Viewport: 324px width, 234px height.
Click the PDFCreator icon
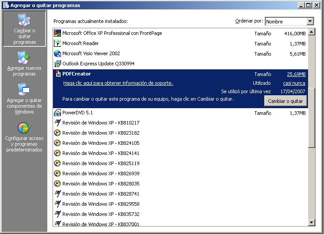[57, 74]
